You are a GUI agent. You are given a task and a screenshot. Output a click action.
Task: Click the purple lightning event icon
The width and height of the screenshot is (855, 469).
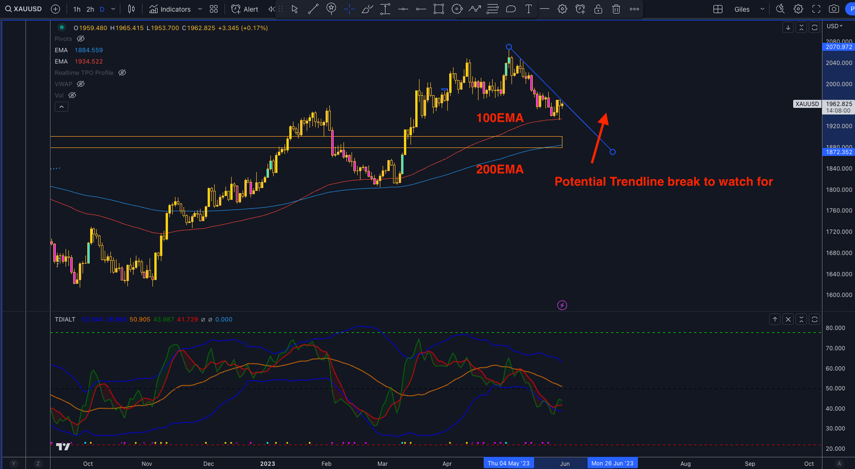click(562, 305)
